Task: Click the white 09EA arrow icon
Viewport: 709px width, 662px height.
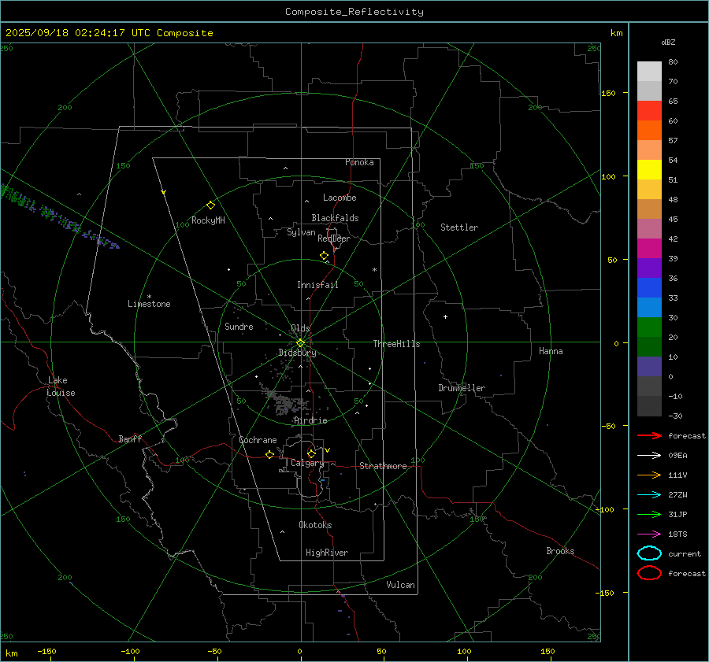Action: [649, 455]
